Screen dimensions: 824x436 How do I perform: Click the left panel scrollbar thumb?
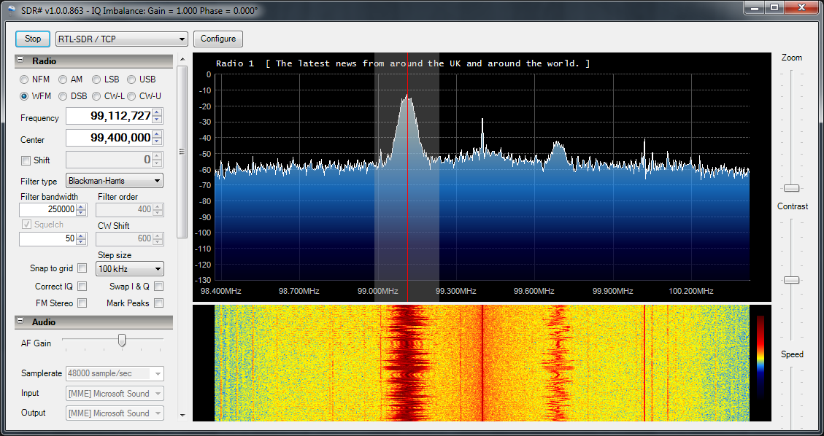[182, 152]
